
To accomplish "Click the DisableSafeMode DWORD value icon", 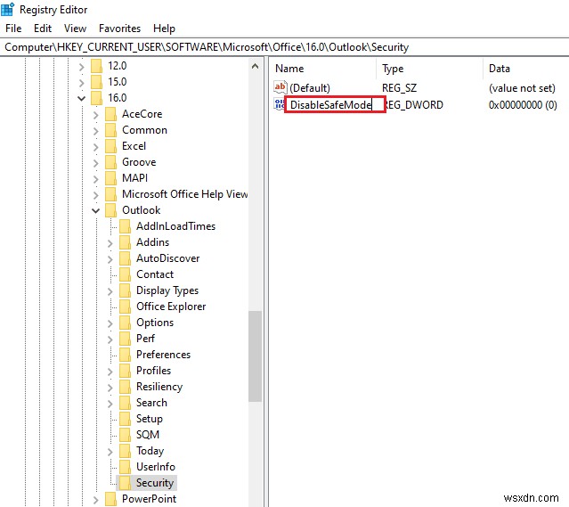I will tap(279, 104).
